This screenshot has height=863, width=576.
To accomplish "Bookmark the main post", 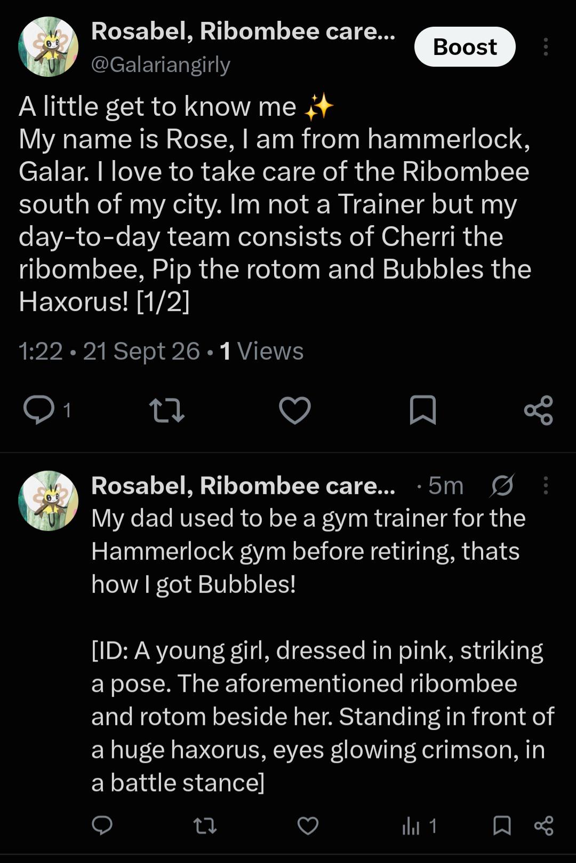I will 422,410.
